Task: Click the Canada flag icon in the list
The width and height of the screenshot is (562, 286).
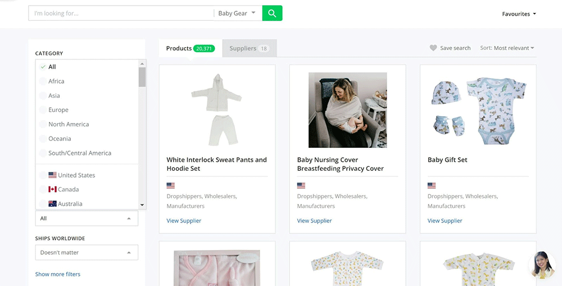Action: coord(53,189)
